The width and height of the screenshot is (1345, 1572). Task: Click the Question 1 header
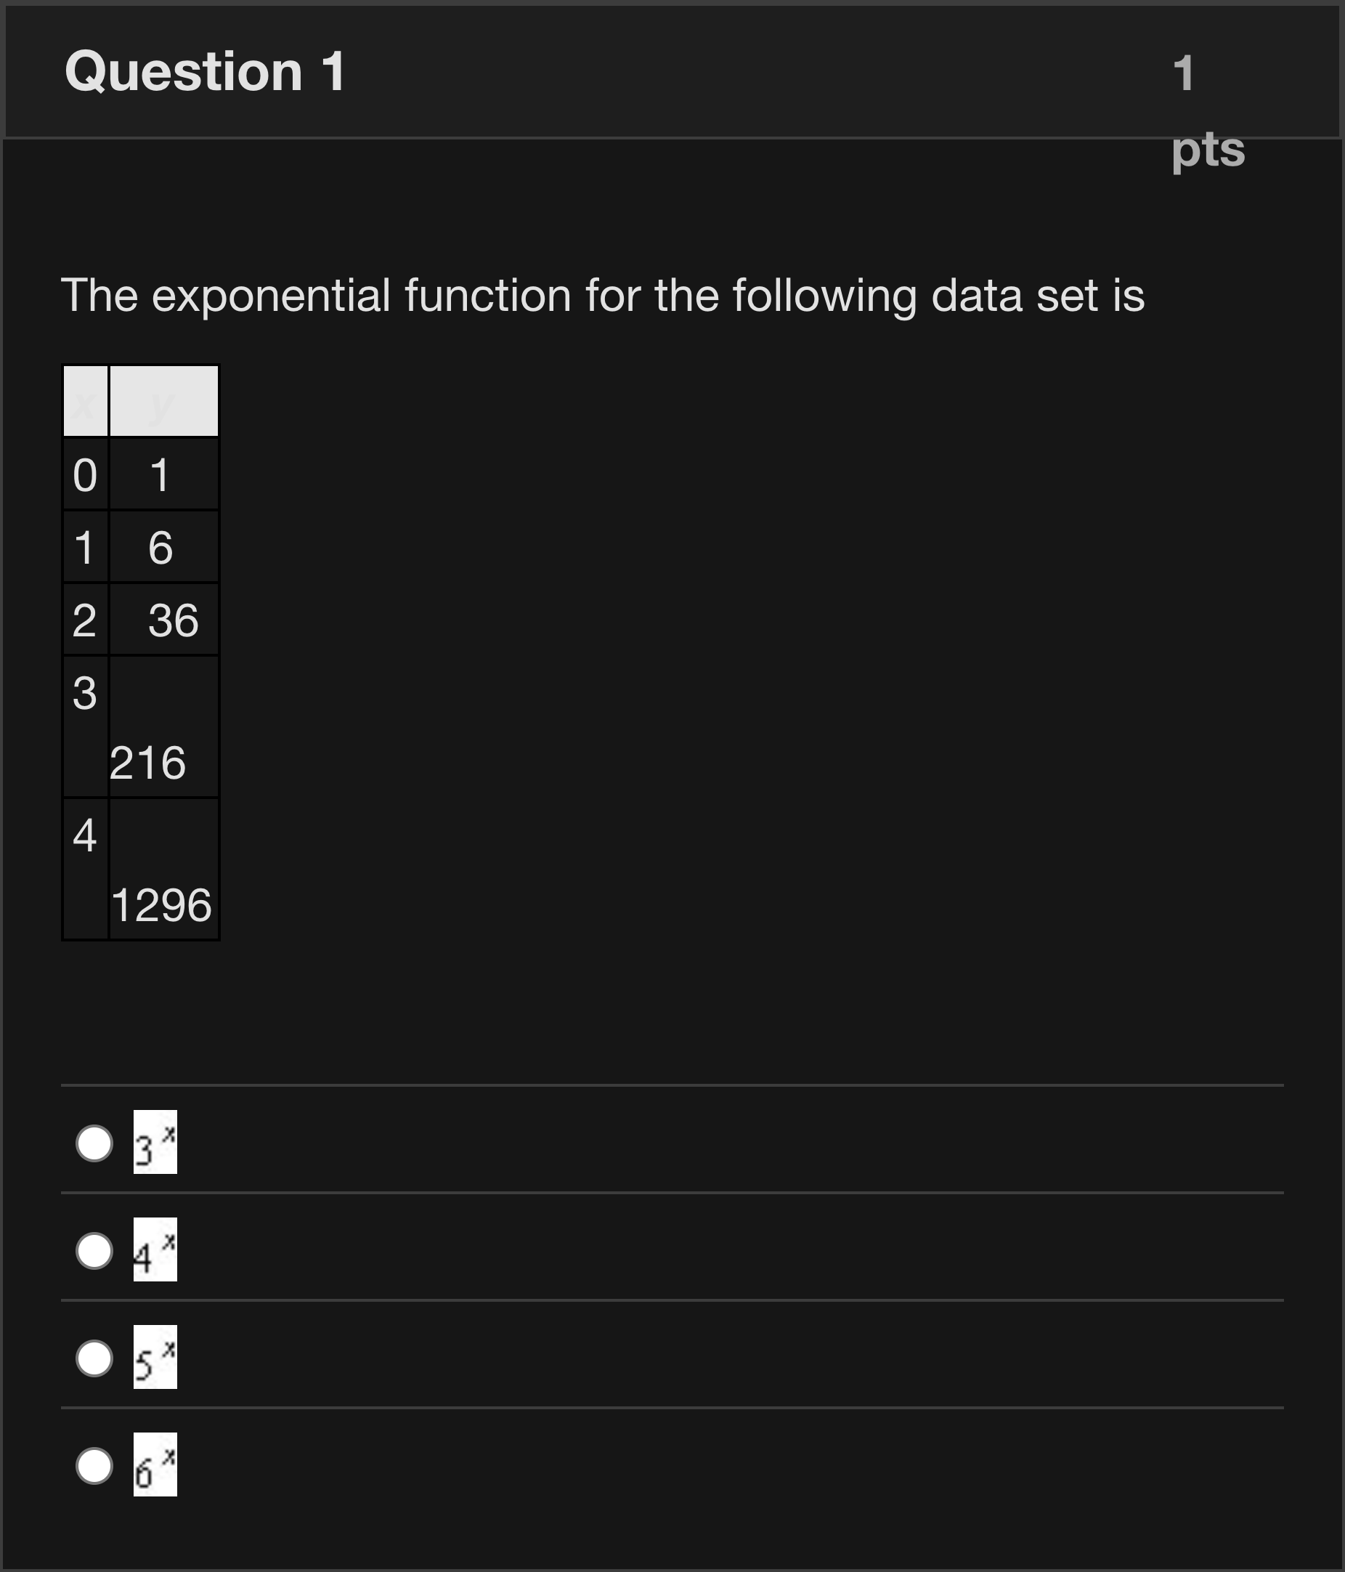pyautogui.click(x=206, y=72)
